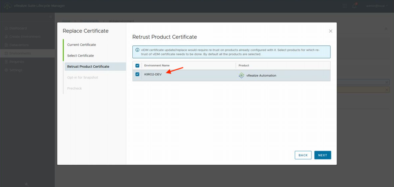Click the Environment Name column header
Viewport: 394px width, 187px height.
pyautogui.click(x=157, y=65)
